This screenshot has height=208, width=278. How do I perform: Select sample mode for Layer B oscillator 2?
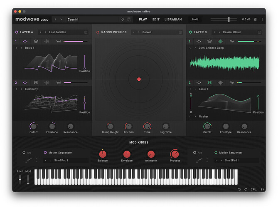[x=220, y=82]
